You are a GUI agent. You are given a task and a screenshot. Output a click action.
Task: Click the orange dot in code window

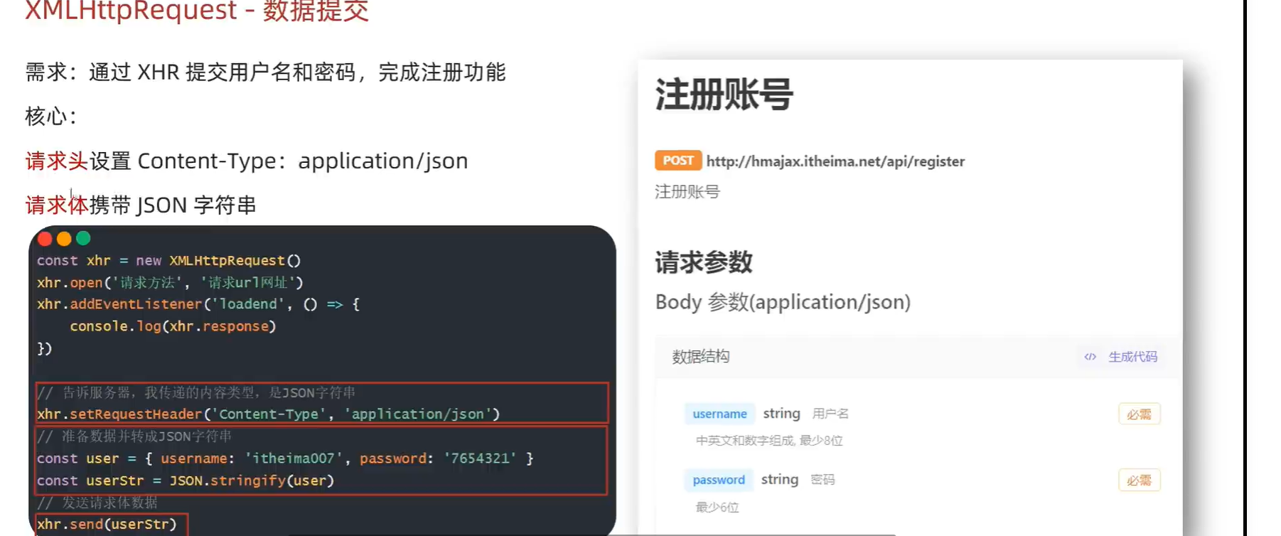pyautogui.click(x=64, y=239)
